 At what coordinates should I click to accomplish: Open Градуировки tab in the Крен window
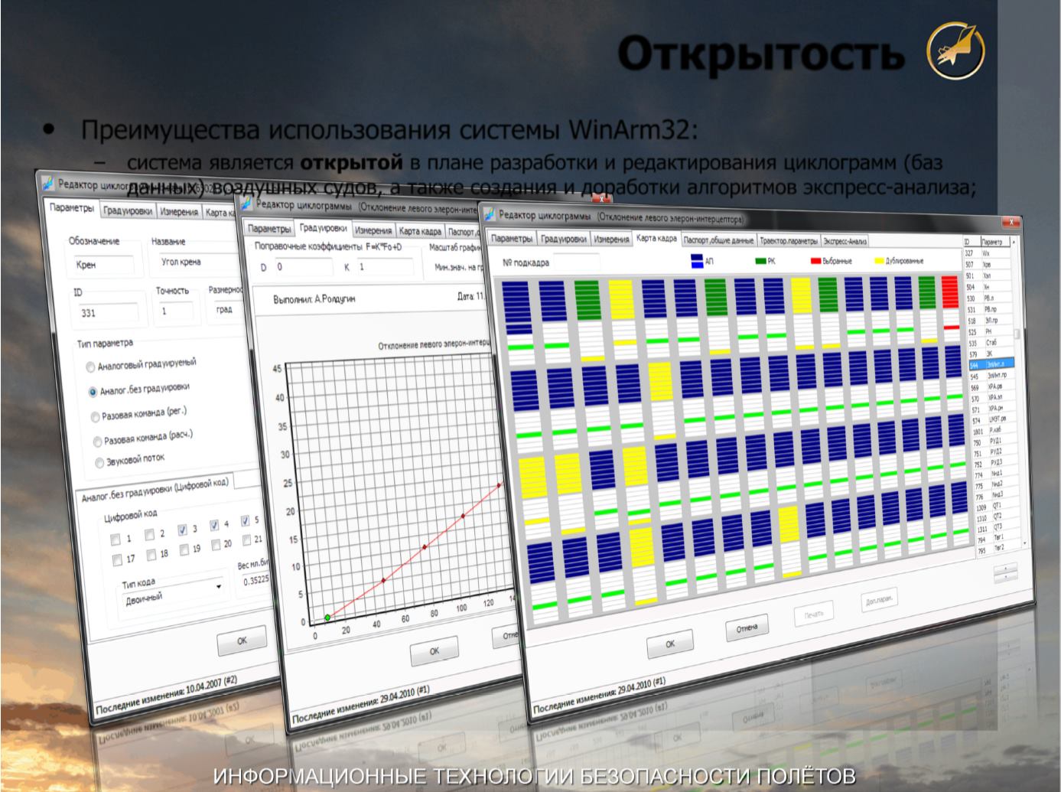click(128, 211)
